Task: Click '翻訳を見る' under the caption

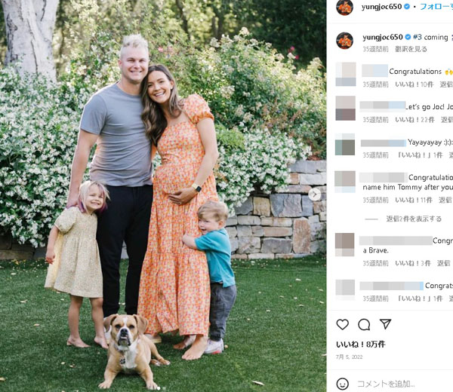Action: (411, 49)
